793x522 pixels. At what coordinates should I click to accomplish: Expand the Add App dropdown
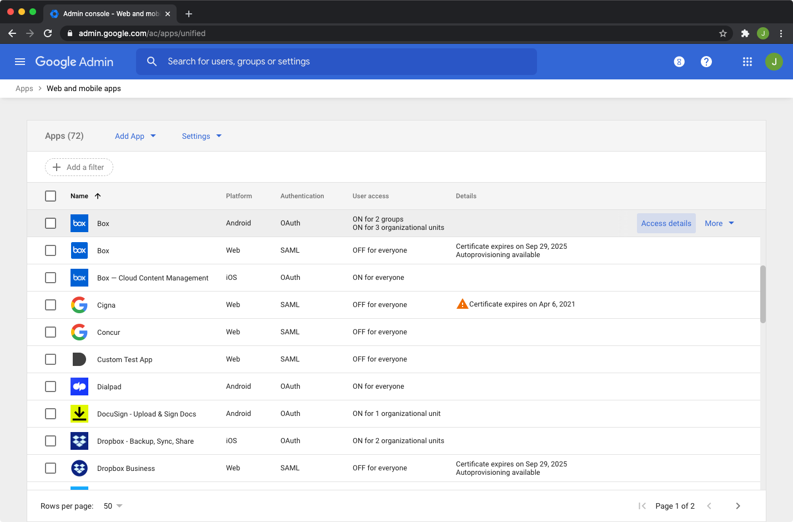(135, 136)
